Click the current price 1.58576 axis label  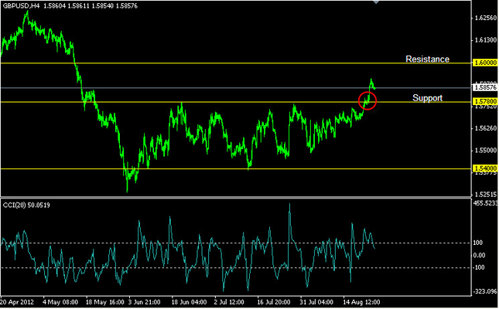pos(485,88)
